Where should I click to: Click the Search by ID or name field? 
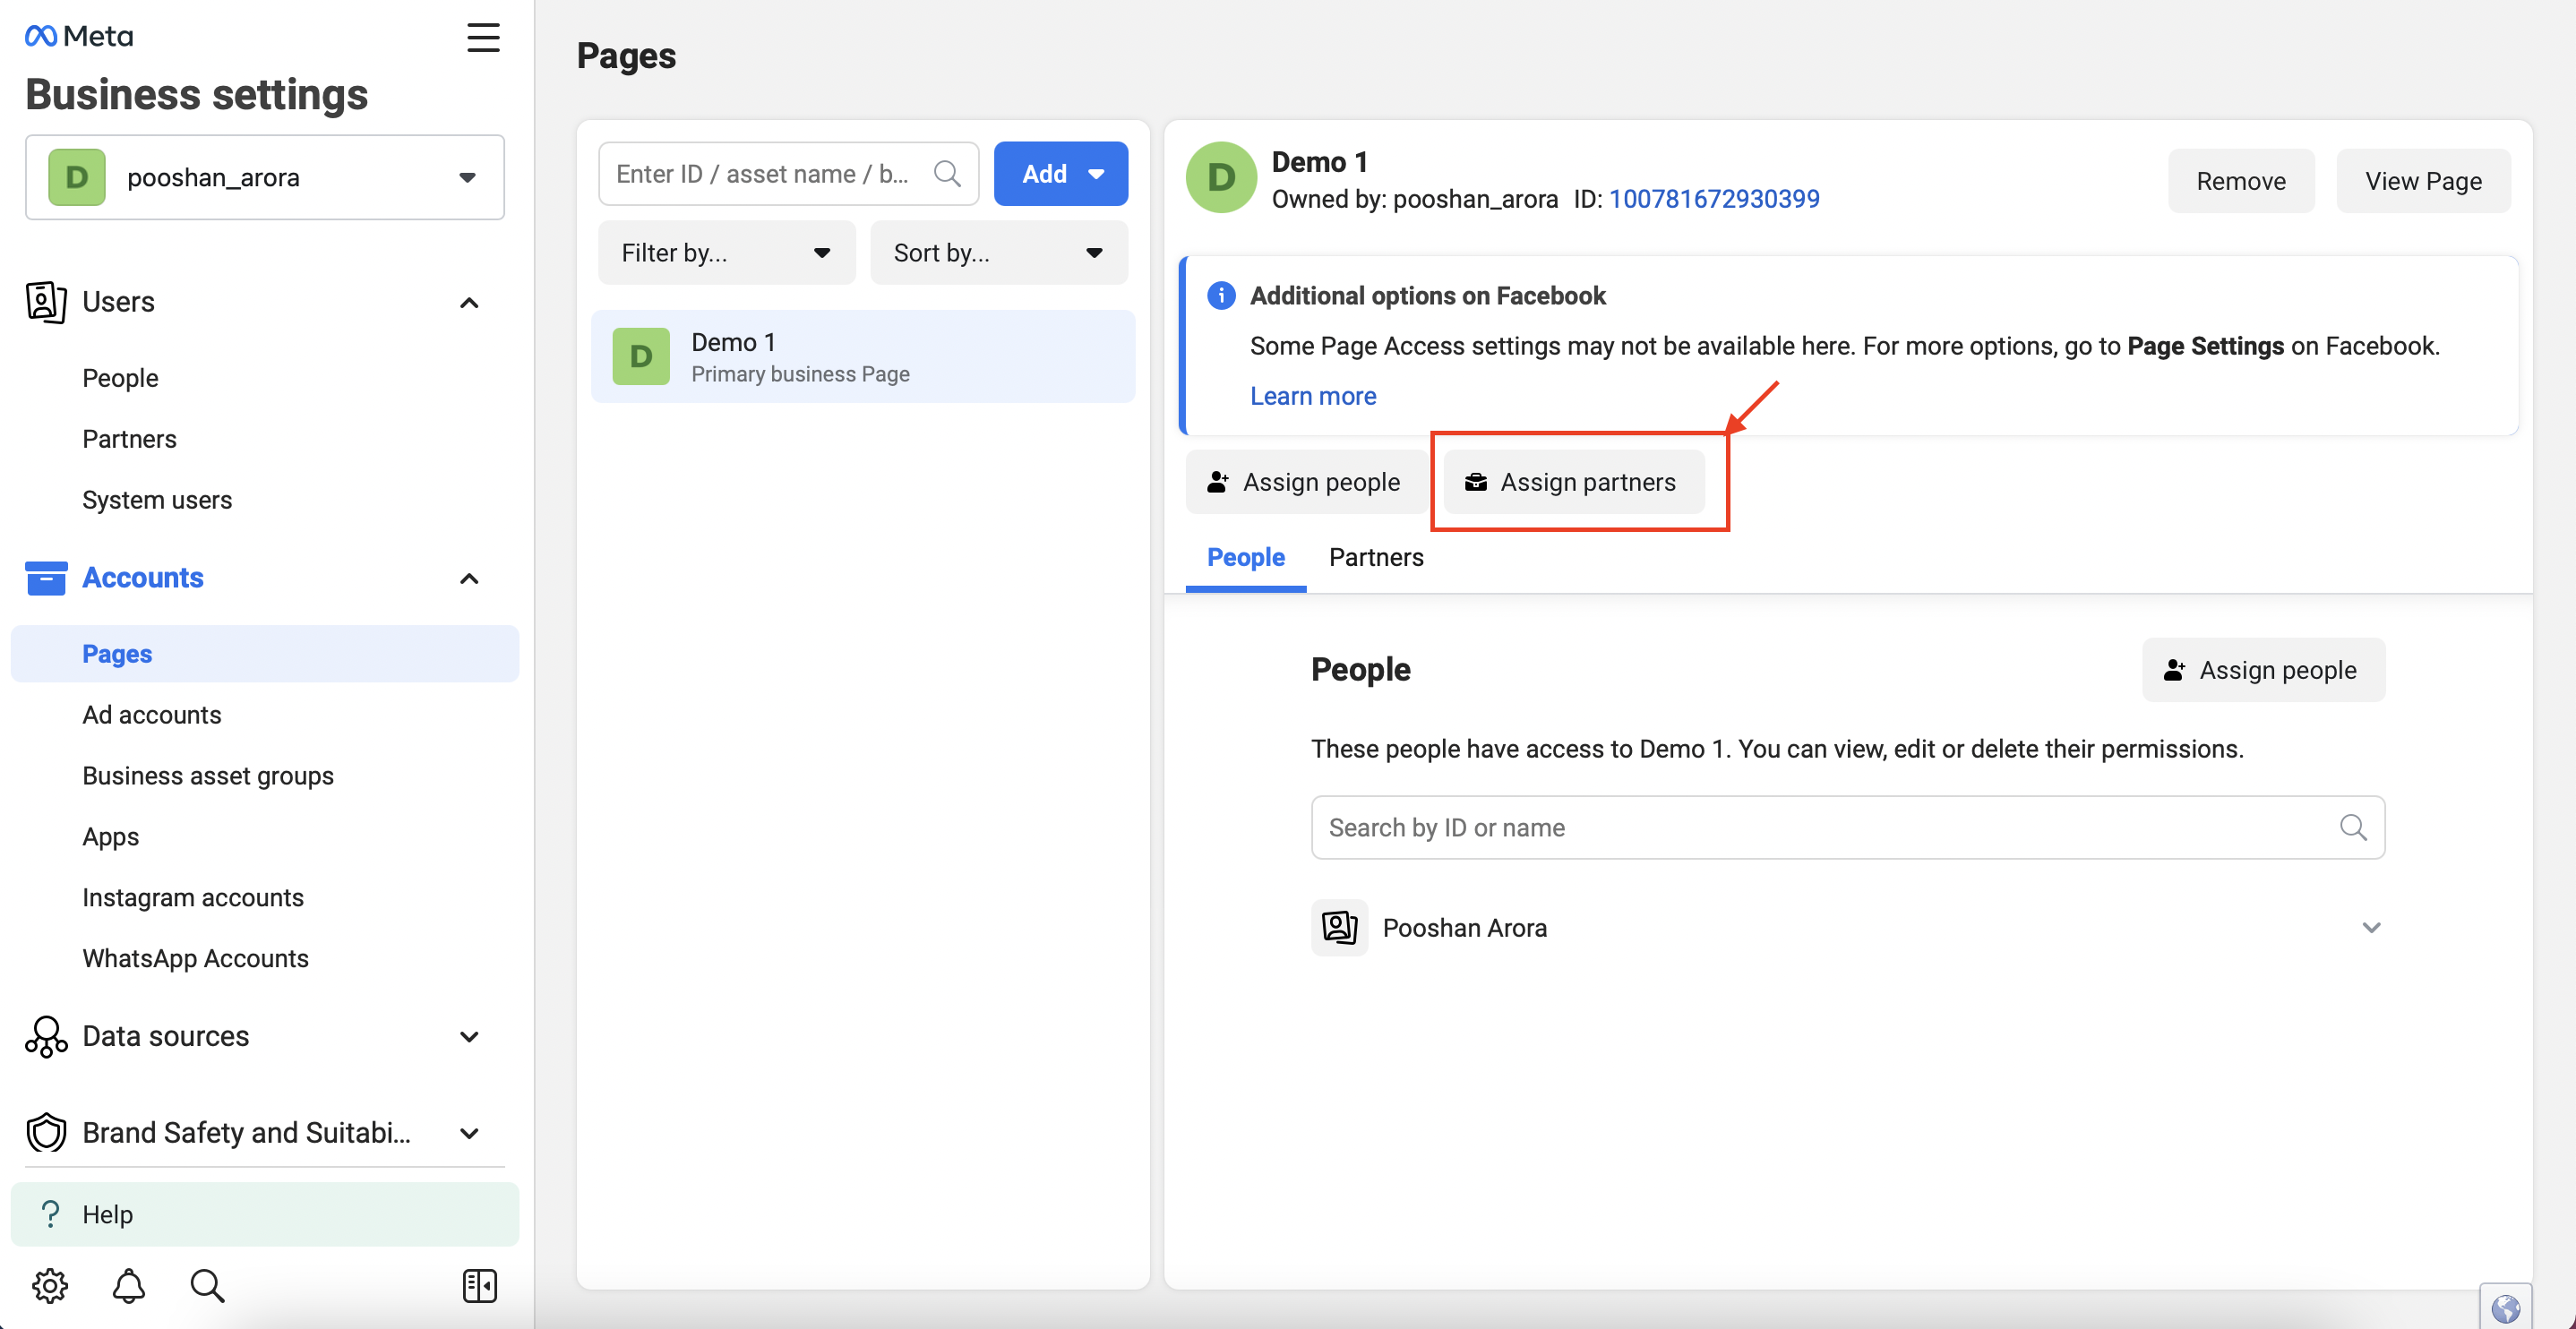pyautogui.click(x=1847, y=827)
